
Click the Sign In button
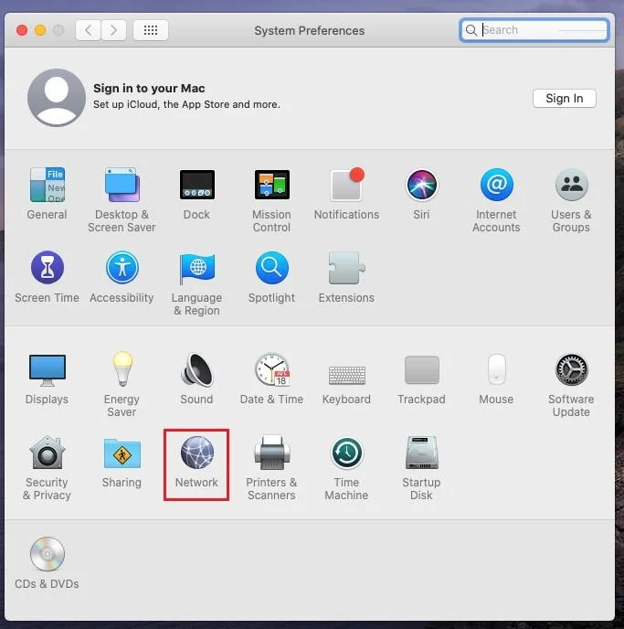click(x=564, y=99)
